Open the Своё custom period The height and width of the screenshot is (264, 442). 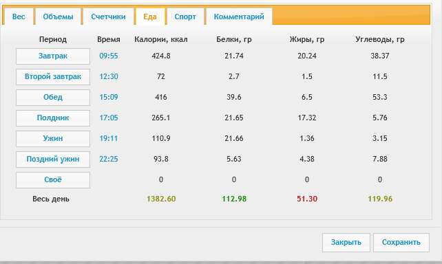[53, 180]
